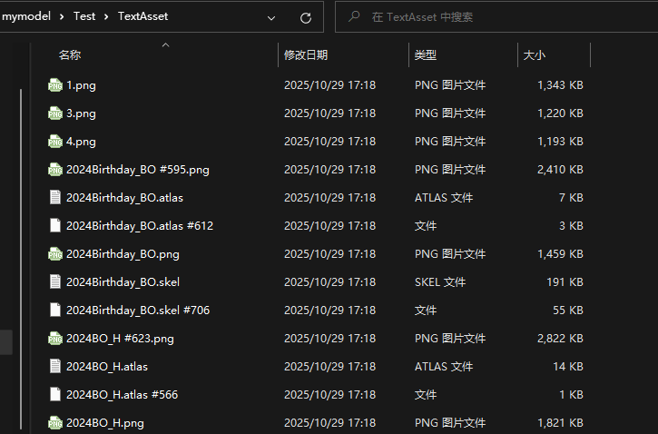Select the 2024BO_H #623.png icon

[x=55, y=339]
